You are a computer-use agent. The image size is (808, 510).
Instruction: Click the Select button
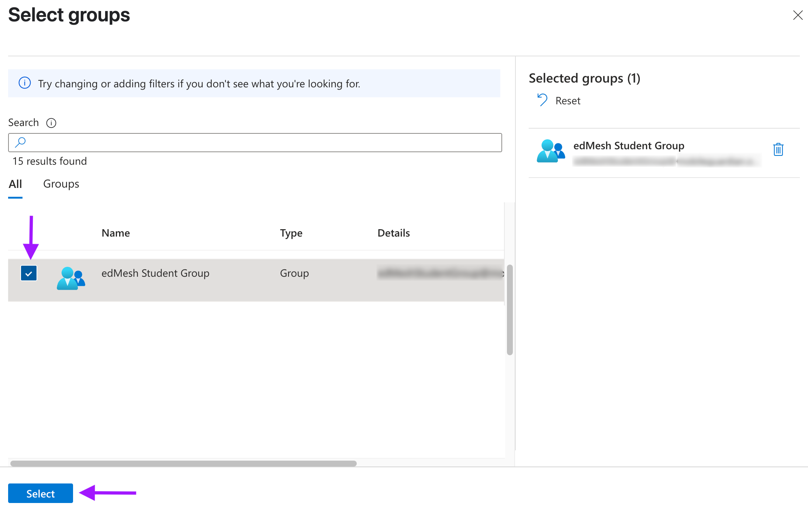41,493
